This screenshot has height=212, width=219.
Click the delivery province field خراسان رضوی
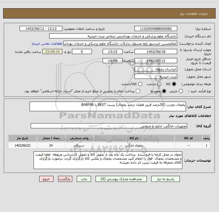[x=156, y=69]
